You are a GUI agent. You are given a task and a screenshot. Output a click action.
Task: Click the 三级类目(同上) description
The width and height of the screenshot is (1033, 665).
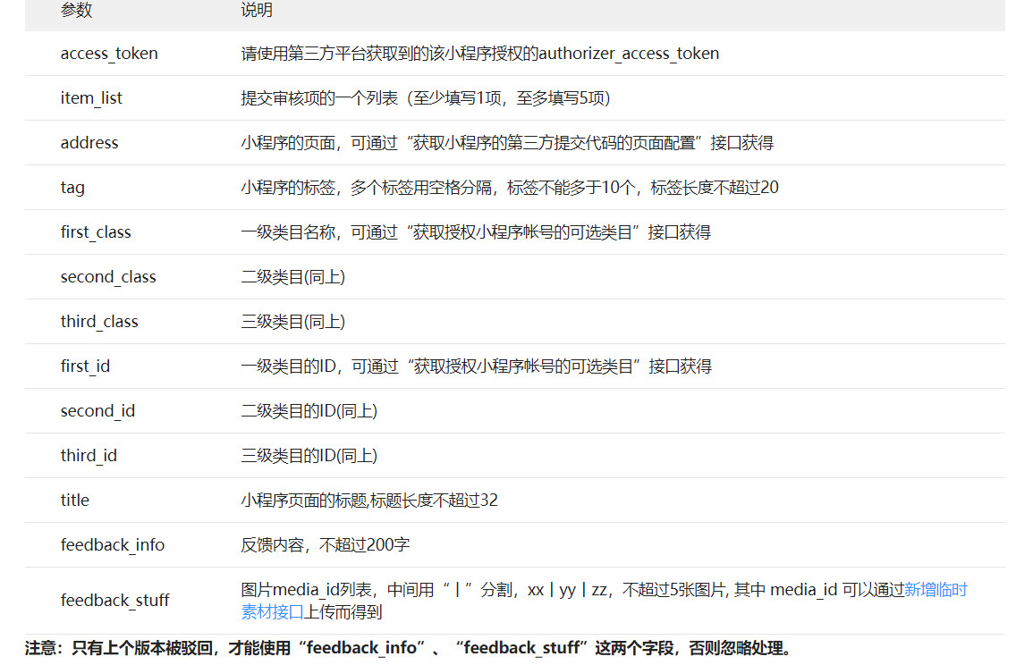(x=293, y=322)
